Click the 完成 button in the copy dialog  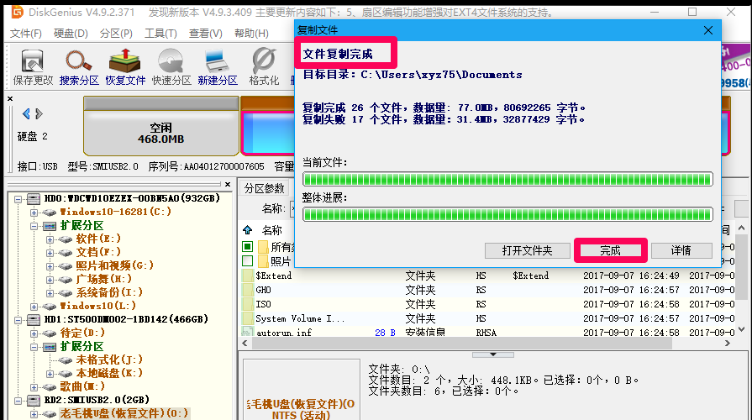click(610, 250)
